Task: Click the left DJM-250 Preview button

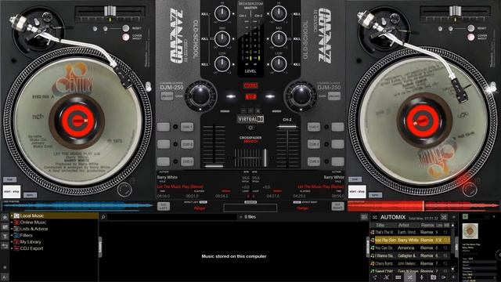Action: [x=167, y=96]
